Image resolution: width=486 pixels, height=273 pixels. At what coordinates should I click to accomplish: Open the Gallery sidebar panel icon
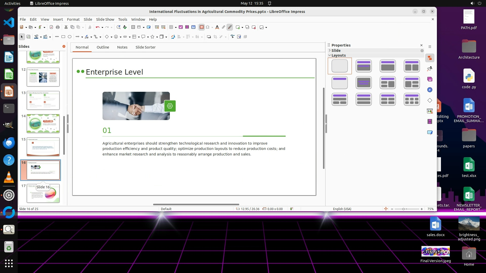pyautogui.click(x=430, y=79)
